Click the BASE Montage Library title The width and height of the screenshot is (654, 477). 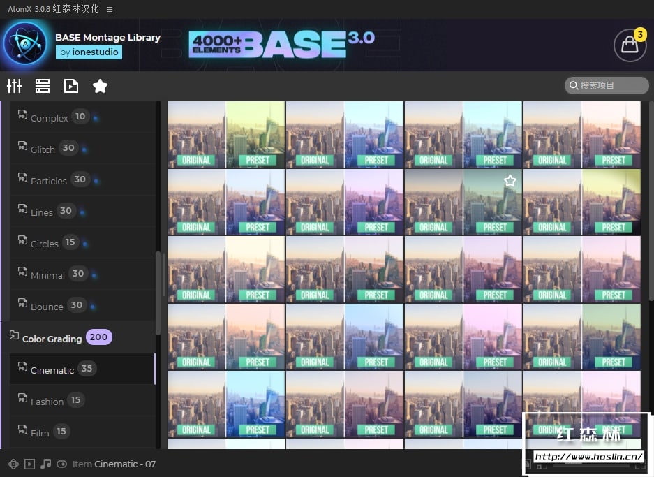tap(107, 37)
